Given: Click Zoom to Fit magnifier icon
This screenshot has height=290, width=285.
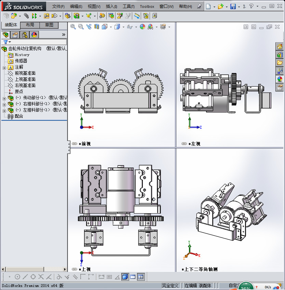Looking at the screenshot, I should [x=73, y=27].
